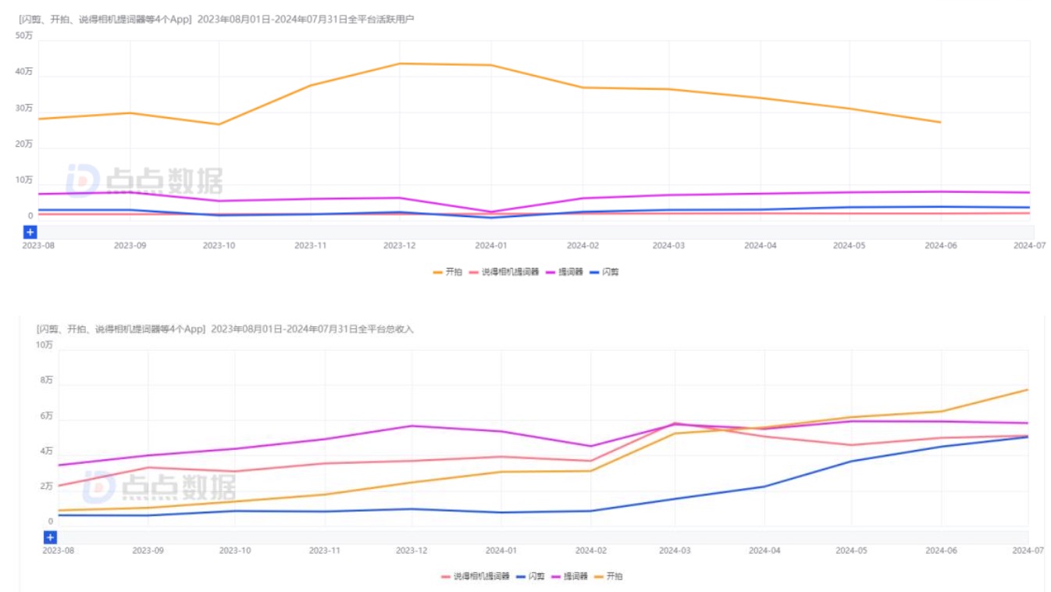The height and width of the screenshot is (592, 1051).
Task: Click 2023-10 label on the active users x-axis
Action: pos(219,245)
